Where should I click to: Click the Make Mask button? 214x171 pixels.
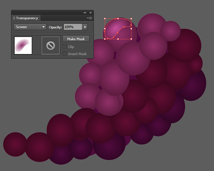(x=76, y=39)
